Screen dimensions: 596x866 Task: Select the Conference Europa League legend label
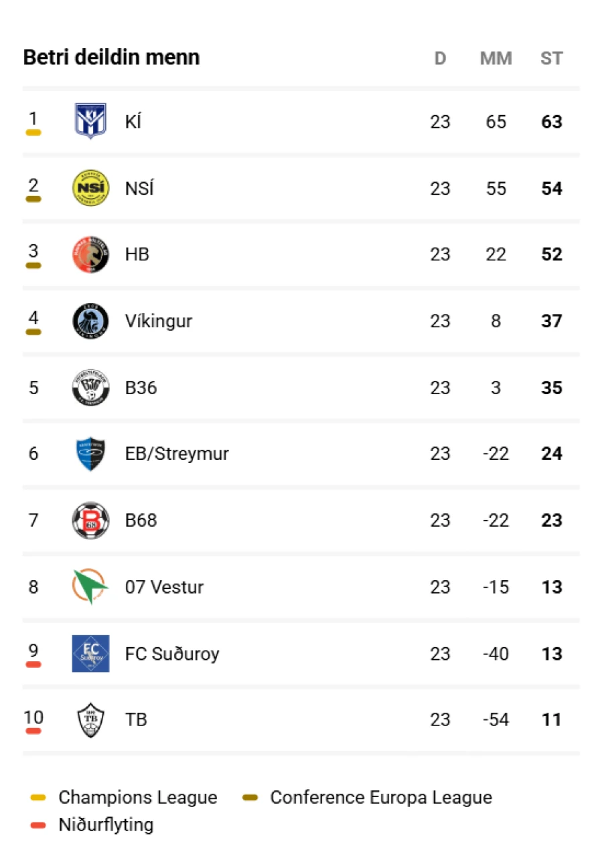(x=381, y=798)
